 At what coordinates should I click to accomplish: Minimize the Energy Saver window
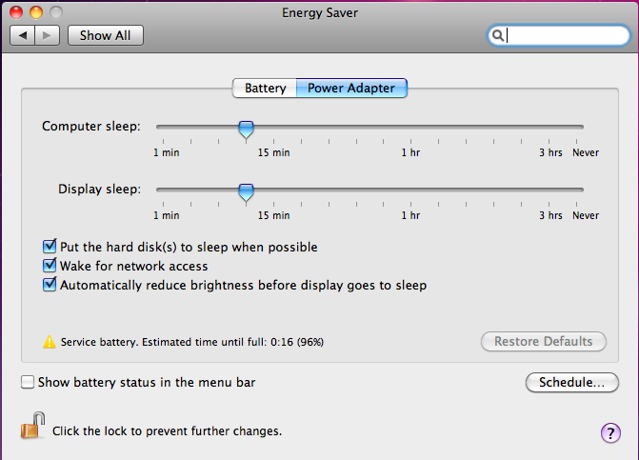tap(36, 12)
